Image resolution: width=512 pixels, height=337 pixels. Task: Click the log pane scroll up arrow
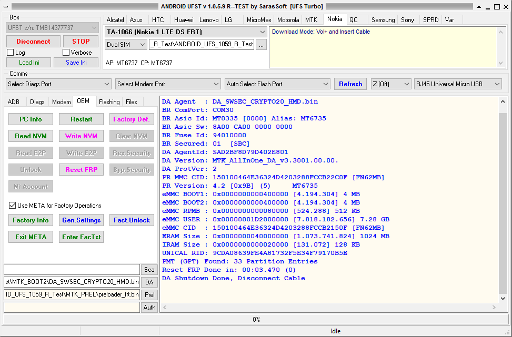(503, 101)
